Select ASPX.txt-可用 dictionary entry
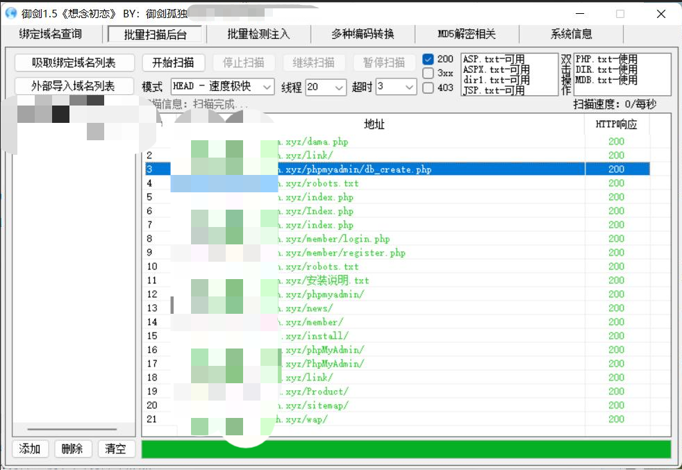 click(497, 69)
